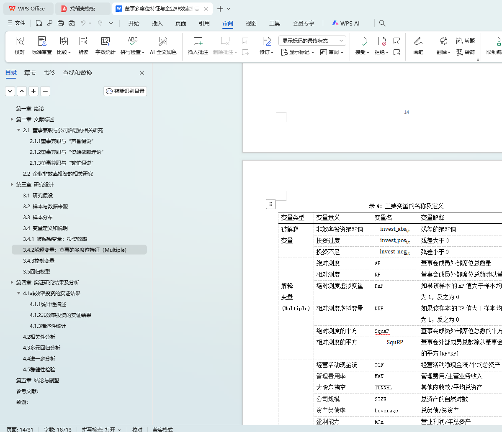Switch to the 插入 ribbon tab
502x432 pixels.
point(157,23)
